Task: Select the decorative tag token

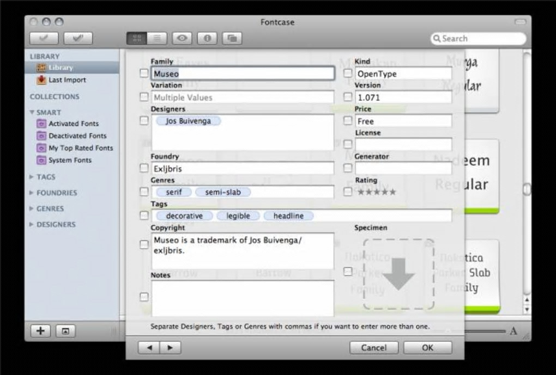Action: (x=184, y=216)
